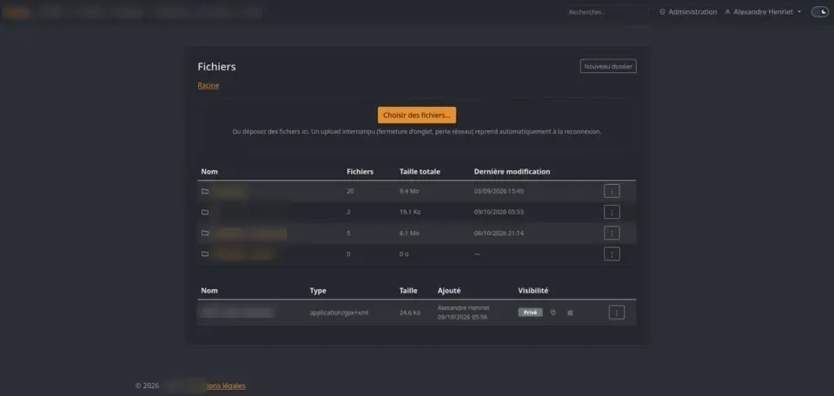Click the copy link icon next to Privé
This screenshot has width=834, height=396.
(x=553, y=313)
